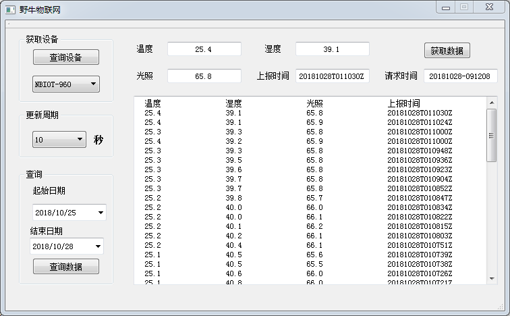Click the 查询设备 button

click(x=65, y=57)
